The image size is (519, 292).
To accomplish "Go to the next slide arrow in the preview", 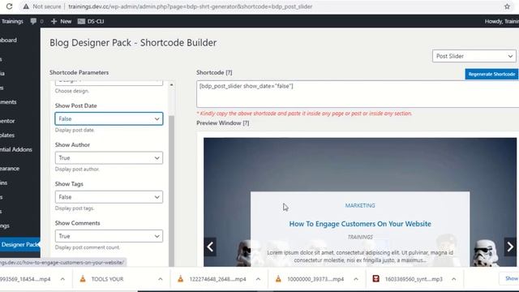I will point(510,247).
